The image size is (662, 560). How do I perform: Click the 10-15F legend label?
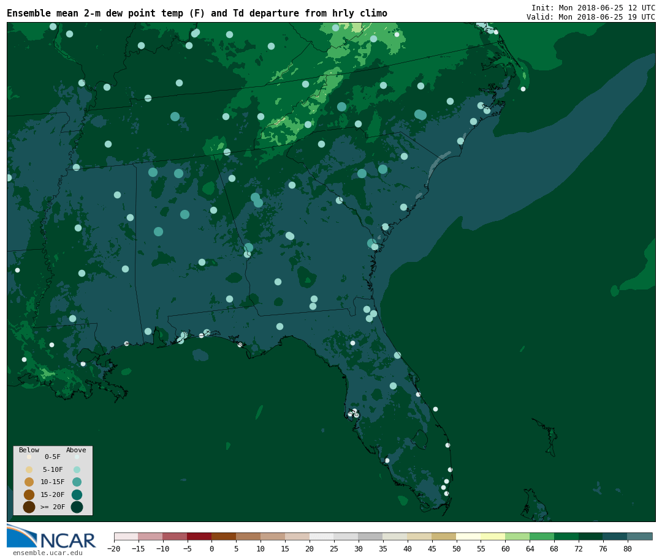tap(53, 482)
